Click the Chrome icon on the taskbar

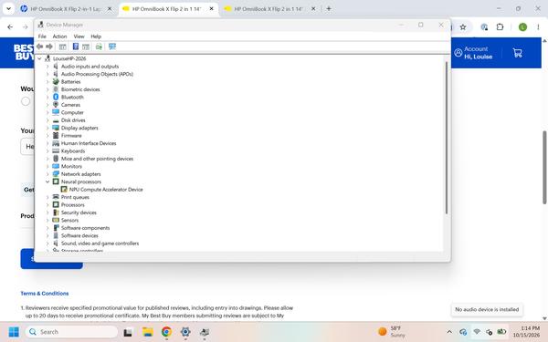tap(166, 332)
